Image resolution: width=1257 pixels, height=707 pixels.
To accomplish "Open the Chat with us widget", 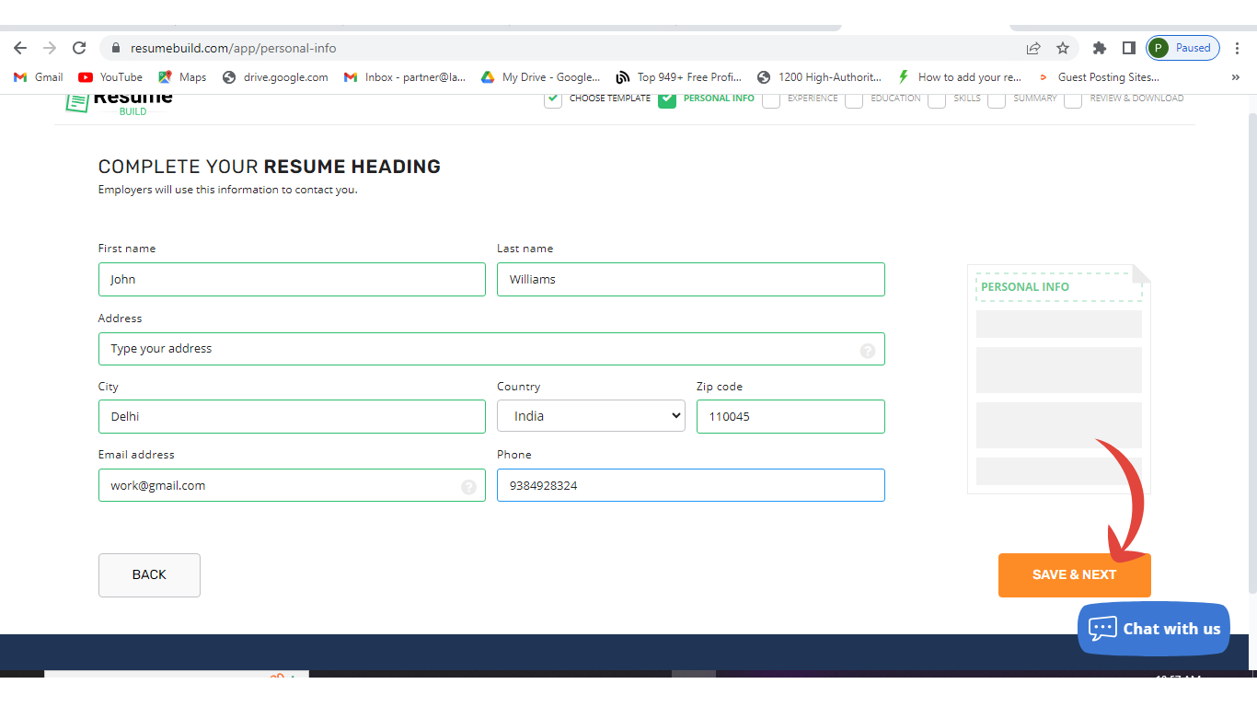I will (1153, 629).
